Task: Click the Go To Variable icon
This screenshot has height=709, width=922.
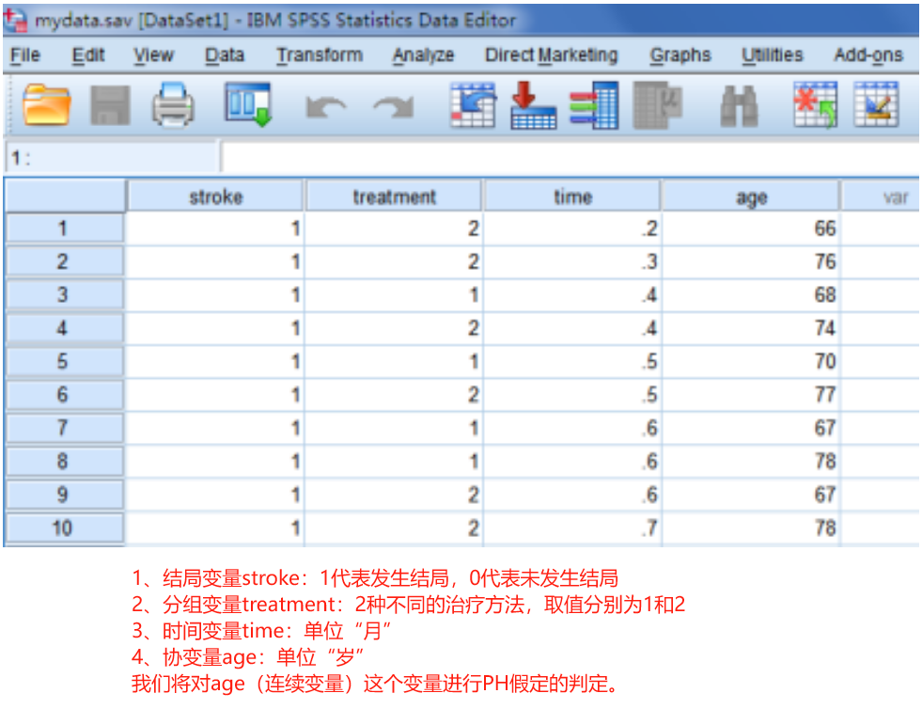Action: click(531, 106)
